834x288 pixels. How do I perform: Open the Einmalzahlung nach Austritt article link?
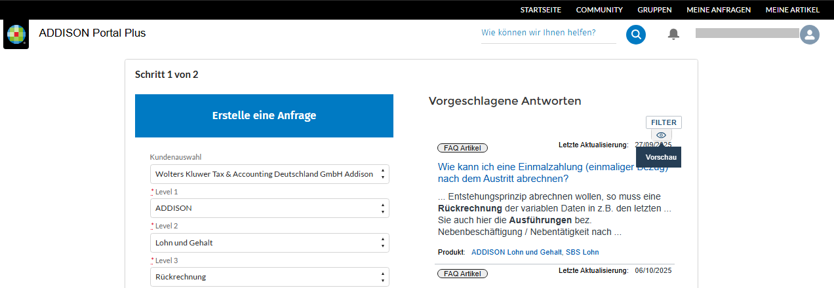click(553, 173)
